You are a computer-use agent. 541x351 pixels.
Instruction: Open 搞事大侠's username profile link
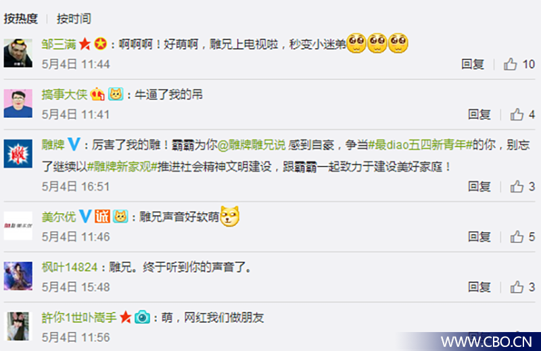point(64,95)
